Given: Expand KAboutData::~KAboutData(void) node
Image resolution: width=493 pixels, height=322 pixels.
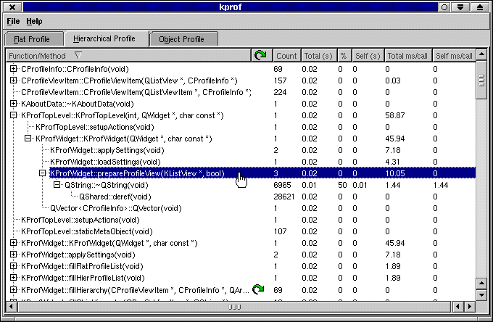Looking at the screenshot, I should (x=13, y=104).
